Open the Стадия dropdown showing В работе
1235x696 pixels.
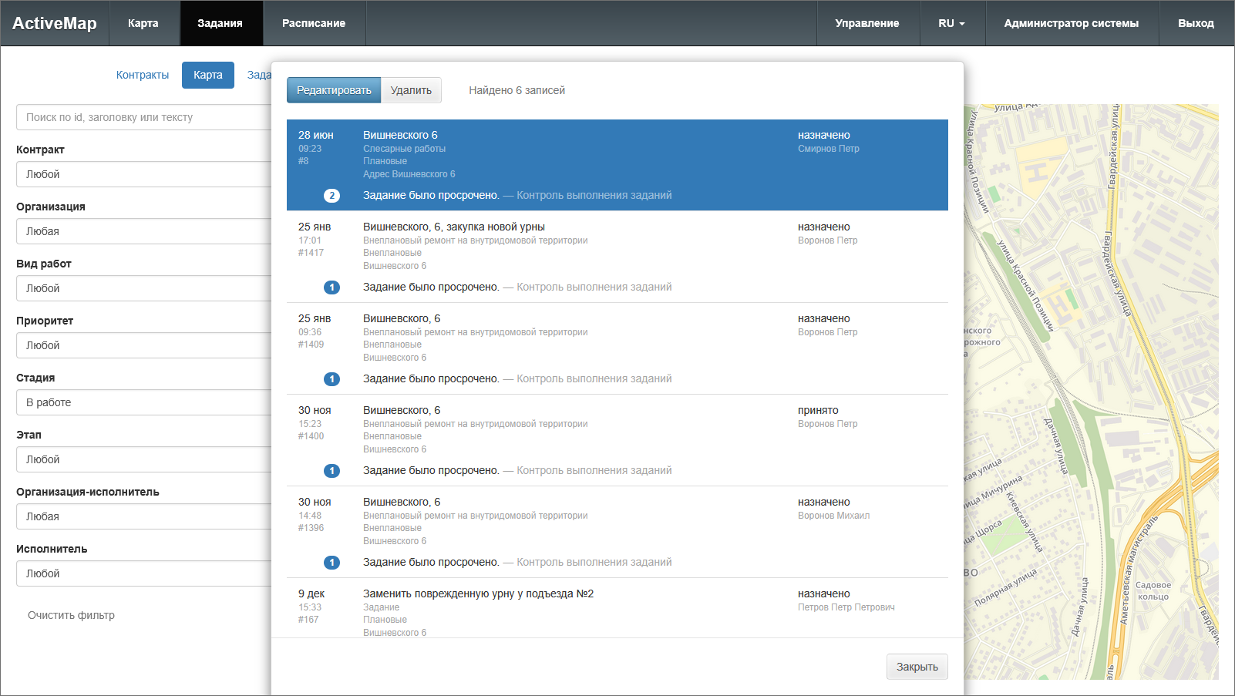tap(143, 402)
